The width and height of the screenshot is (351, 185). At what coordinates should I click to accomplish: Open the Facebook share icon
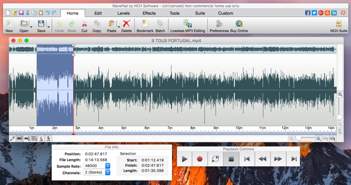click(308, 13)
